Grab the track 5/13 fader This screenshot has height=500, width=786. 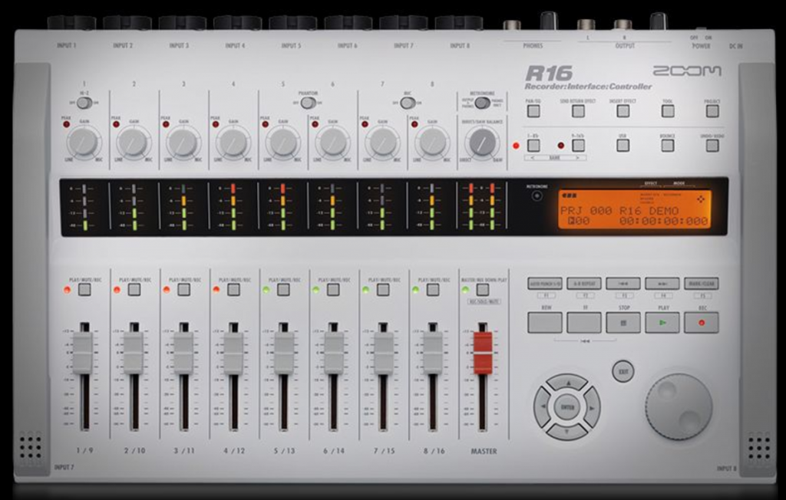pyautogui.click(x=284, y=353)
